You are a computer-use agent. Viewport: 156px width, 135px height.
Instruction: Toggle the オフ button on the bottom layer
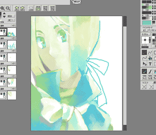[x=14, y=89]
